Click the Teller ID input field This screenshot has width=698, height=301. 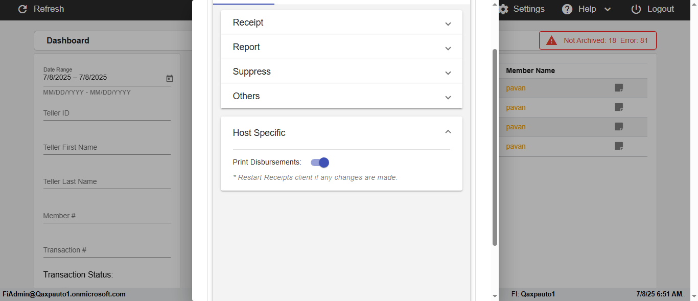click(x=106, y=113)
